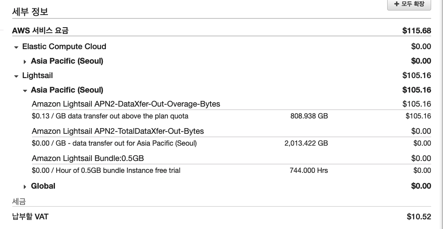This screenshot has height=229, width=443.
Task: Select the Lightsail service label
Action: (37, 75)
